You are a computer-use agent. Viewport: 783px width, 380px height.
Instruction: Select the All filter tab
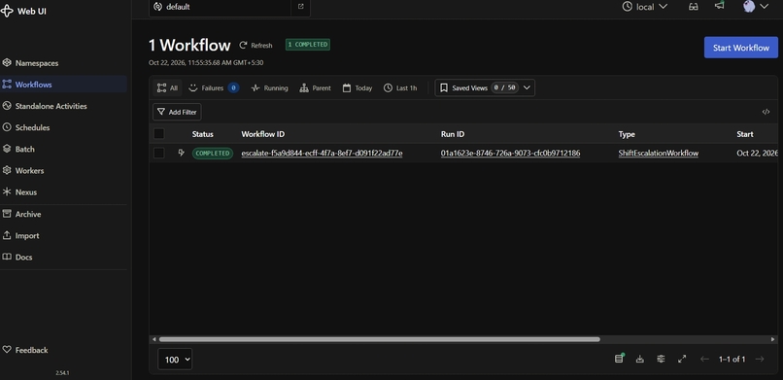[167, 87]
